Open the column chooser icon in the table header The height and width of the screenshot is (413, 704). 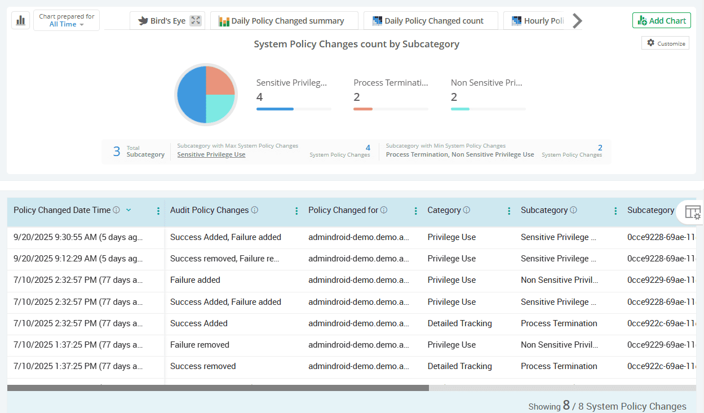[x=693, y=212]
